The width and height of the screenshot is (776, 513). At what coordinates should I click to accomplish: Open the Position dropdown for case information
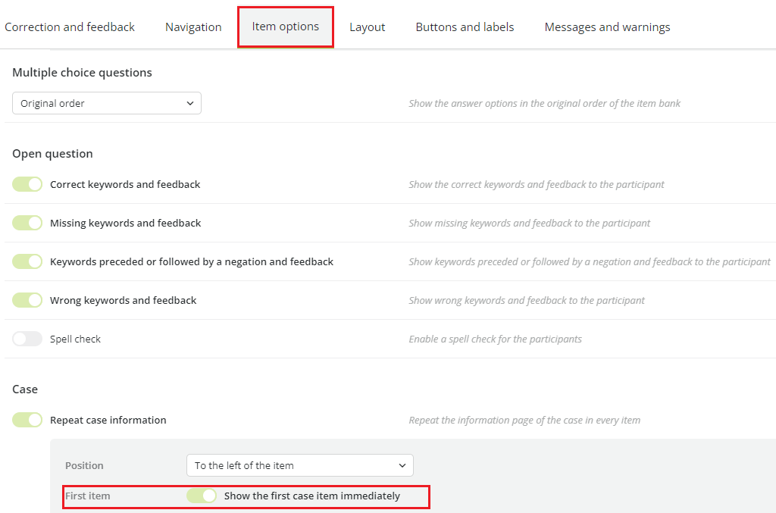299,465
